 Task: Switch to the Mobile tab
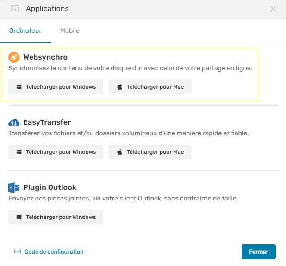[70, 30]
